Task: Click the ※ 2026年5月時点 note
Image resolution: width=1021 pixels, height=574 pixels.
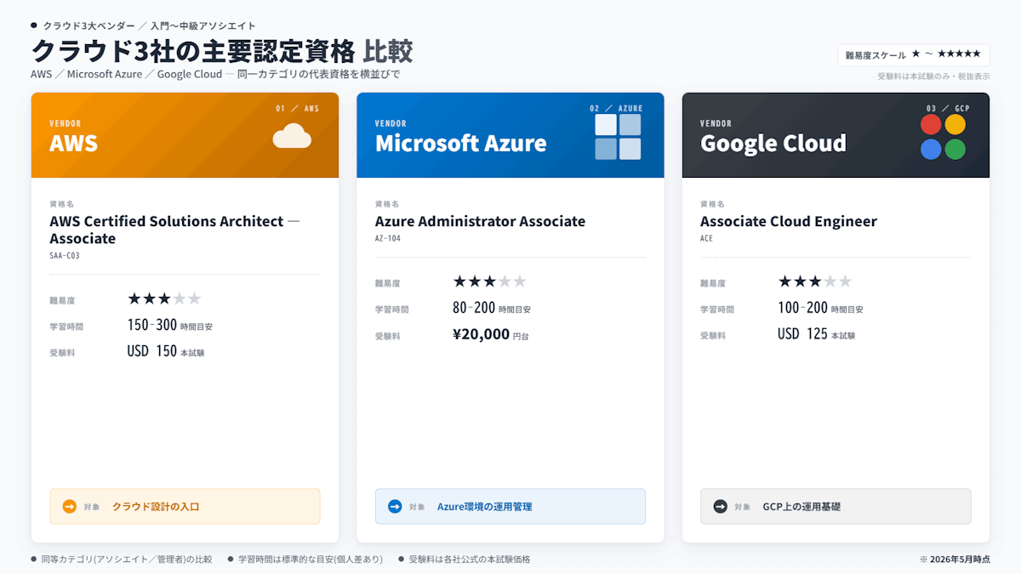Action: (955, 560)
